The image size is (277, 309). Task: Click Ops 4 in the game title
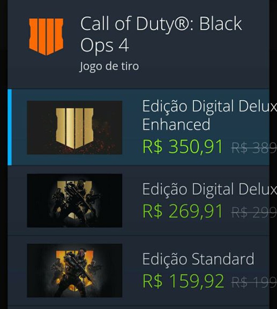105,45
